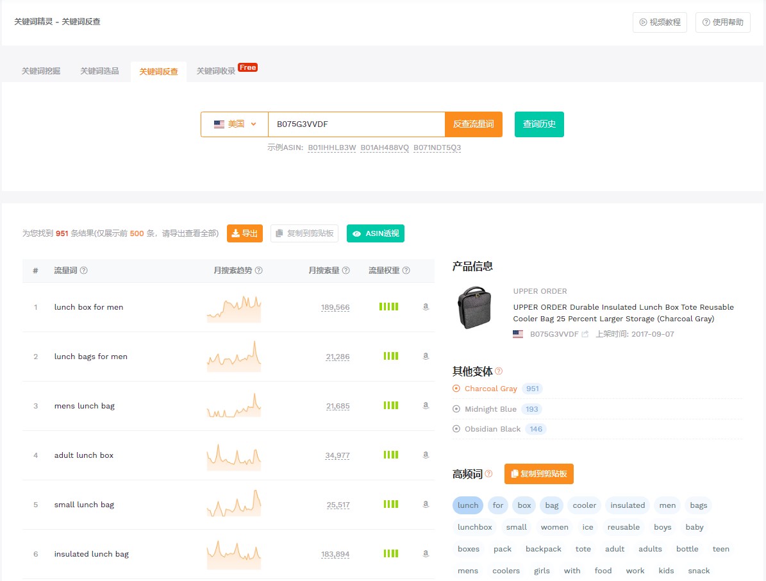Click search volume 183,894
The height and width of the screenshot is (581, 766).
tap(335, 554)
